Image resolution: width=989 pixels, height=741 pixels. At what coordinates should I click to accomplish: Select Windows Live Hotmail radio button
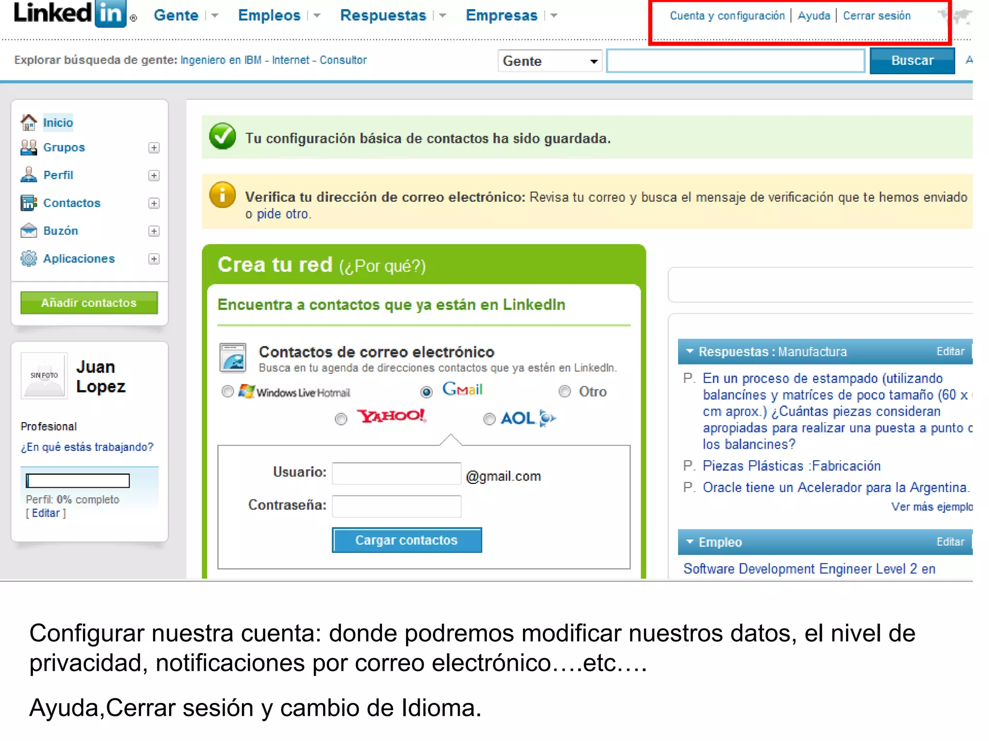[227, 391]
